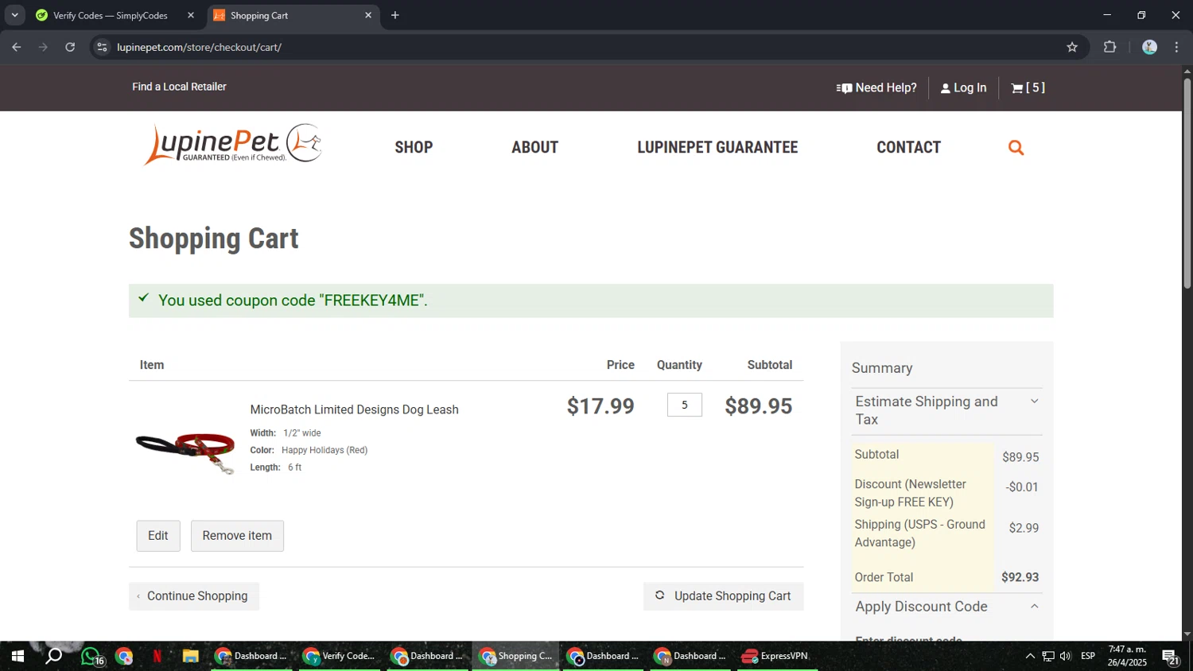View site information icon in address bar

(102, 47)
